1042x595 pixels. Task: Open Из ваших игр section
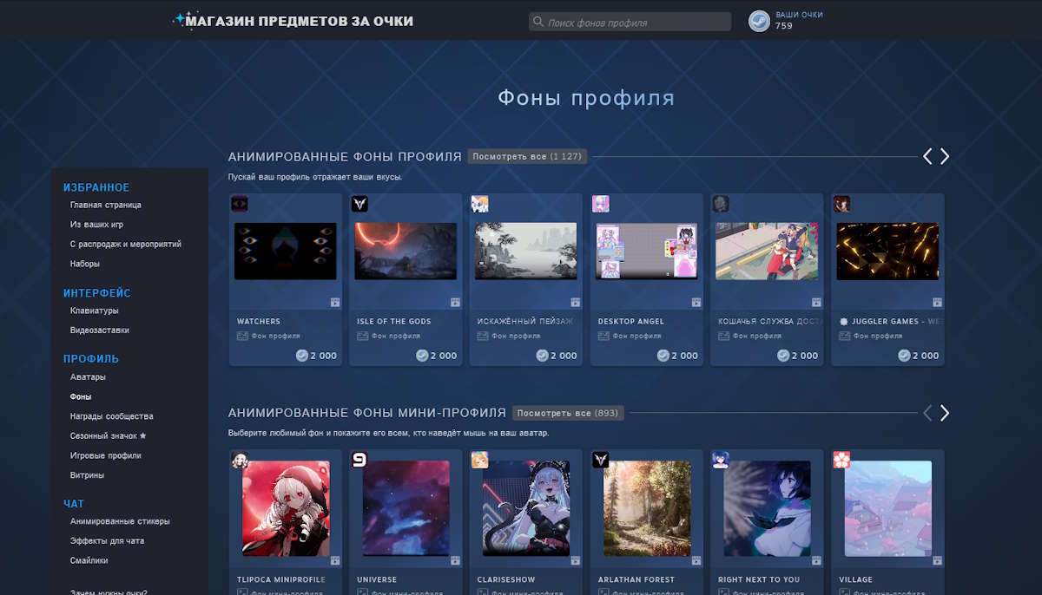tap(96, 225)
